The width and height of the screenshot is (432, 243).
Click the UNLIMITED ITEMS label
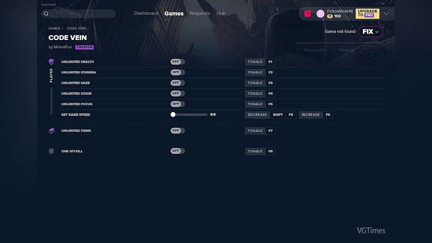(x=76, y=131)
